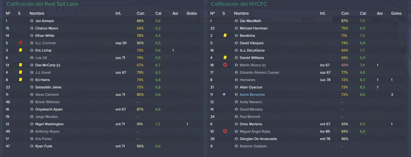Click info icon beside Karim Benzema
The height and width of the screenshot is (157, 411).
(236, 95)
